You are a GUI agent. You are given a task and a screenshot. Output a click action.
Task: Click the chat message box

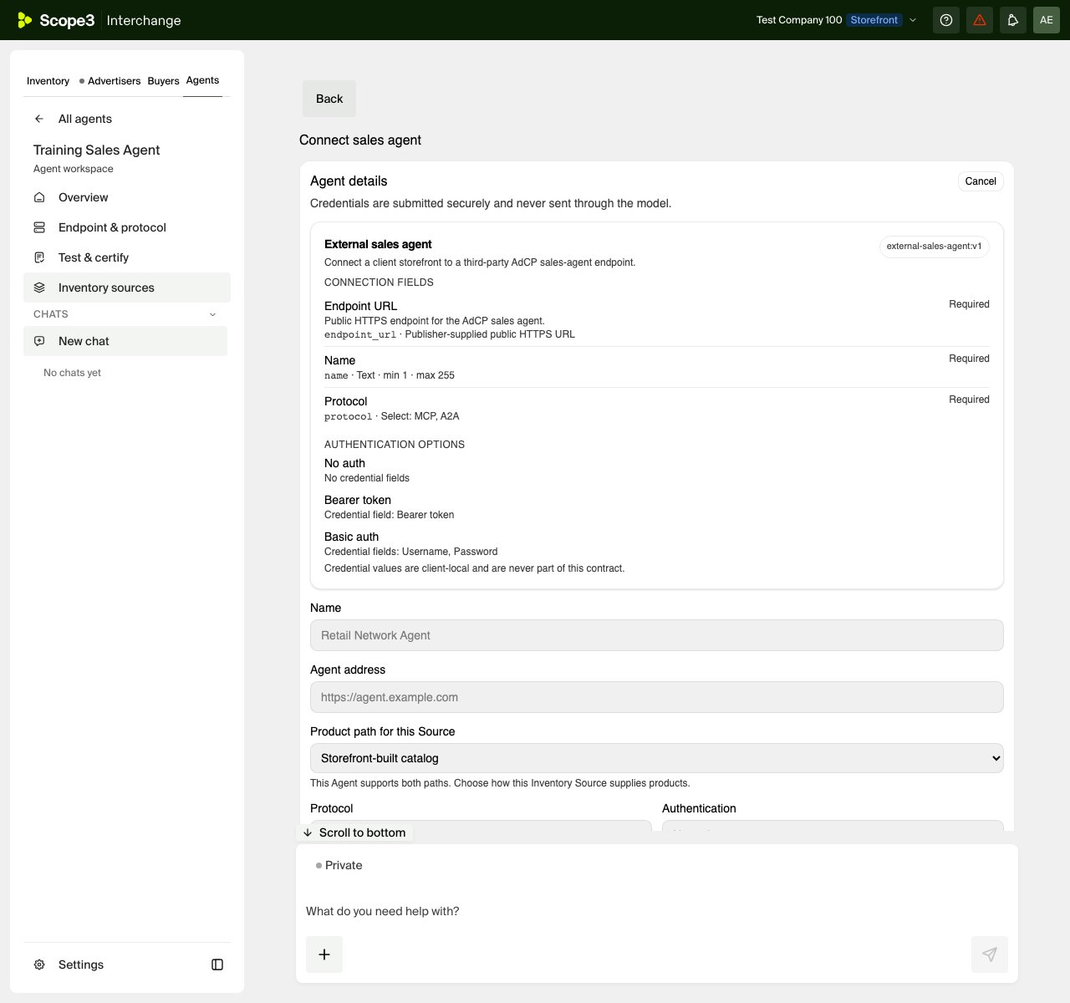click(657, 911)
